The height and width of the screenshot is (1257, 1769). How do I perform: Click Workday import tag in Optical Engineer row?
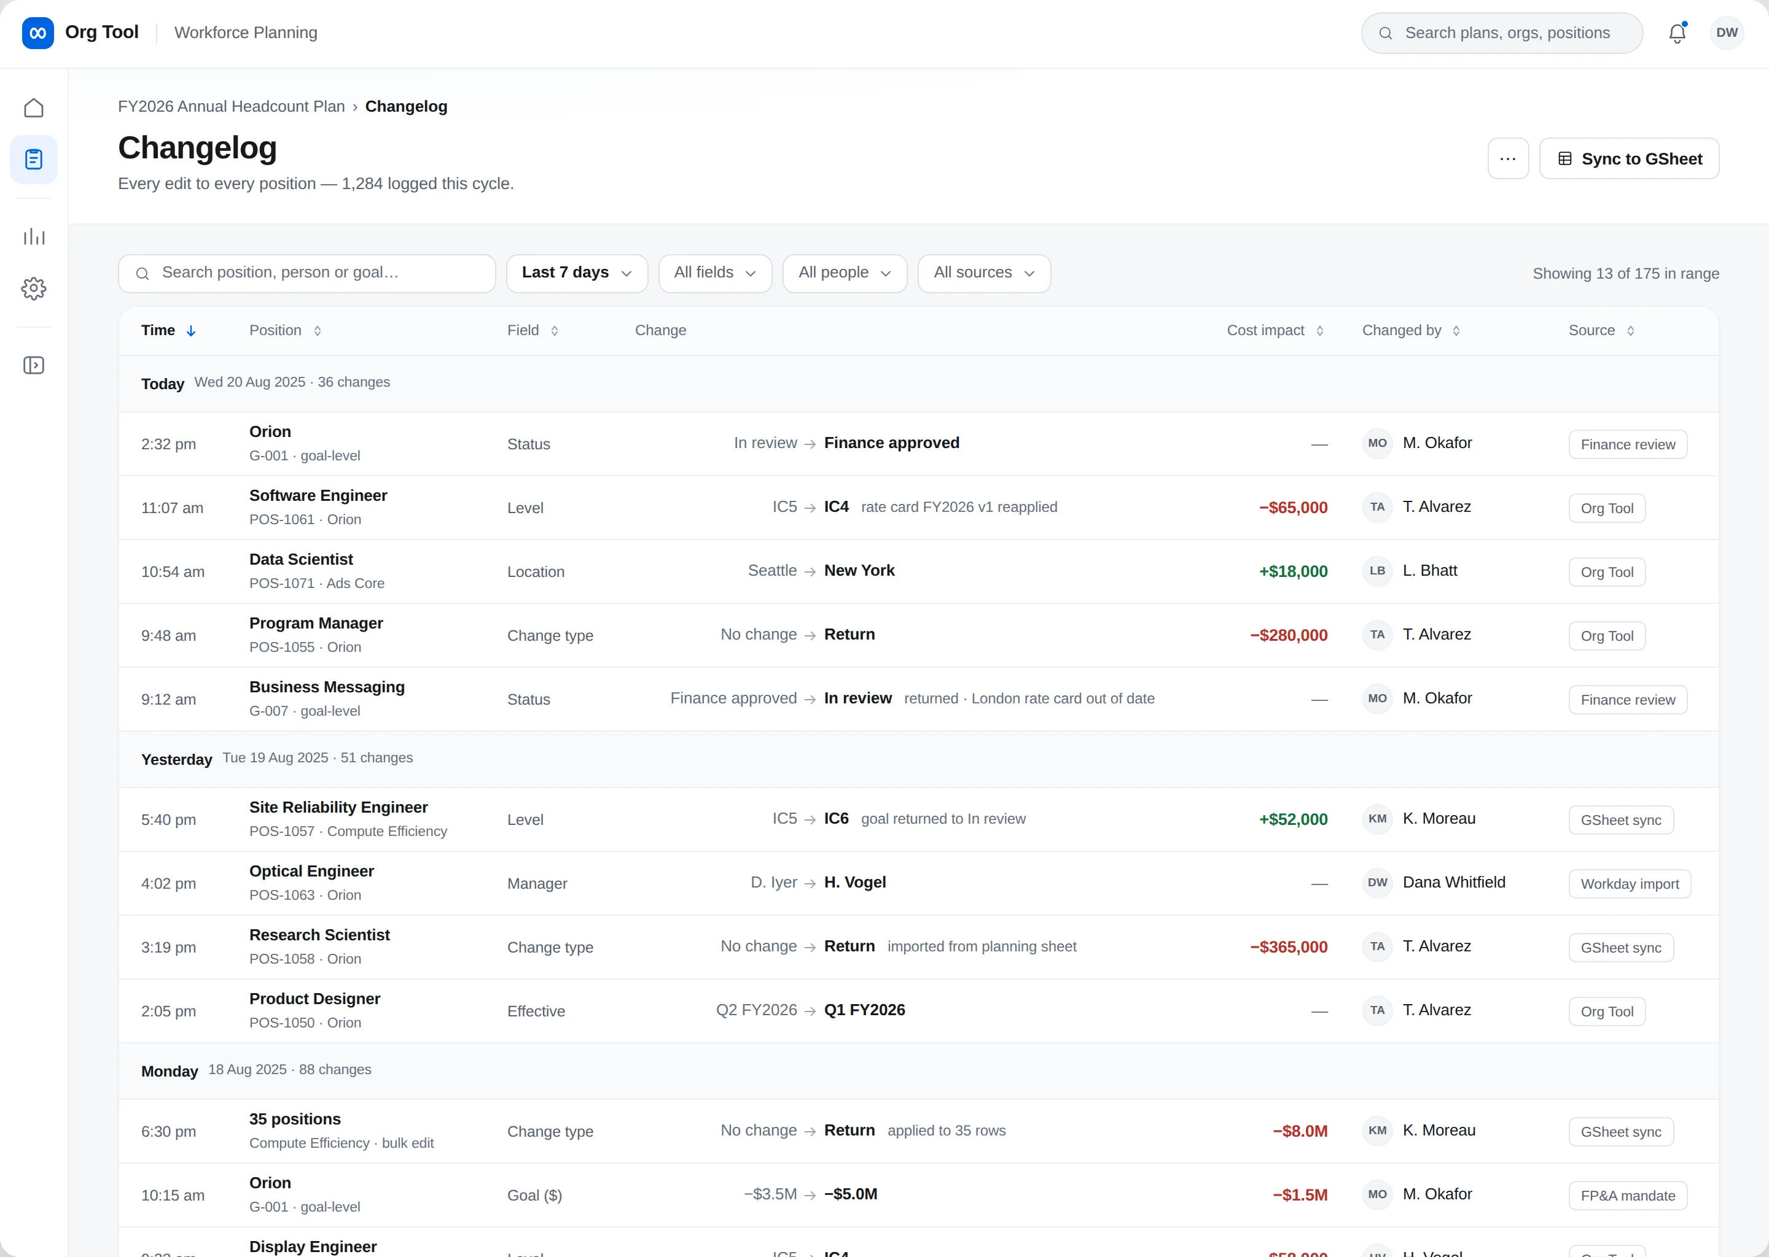(1630, 884)
